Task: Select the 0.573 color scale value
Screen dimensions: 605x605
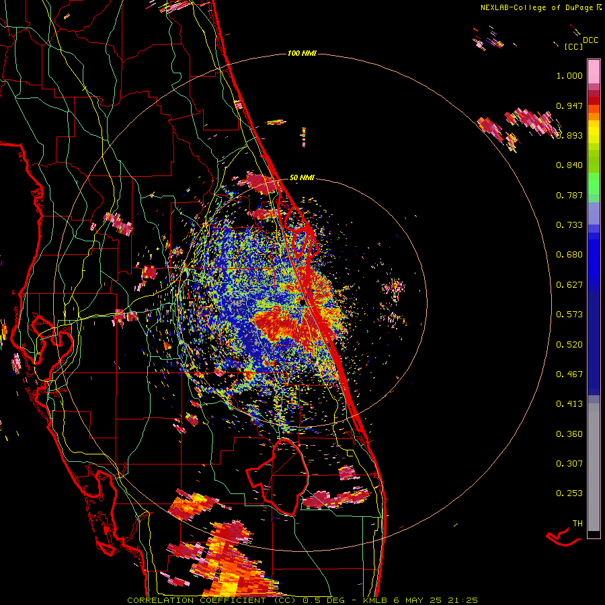Action: pyautogui.click(x=569, y=315)
